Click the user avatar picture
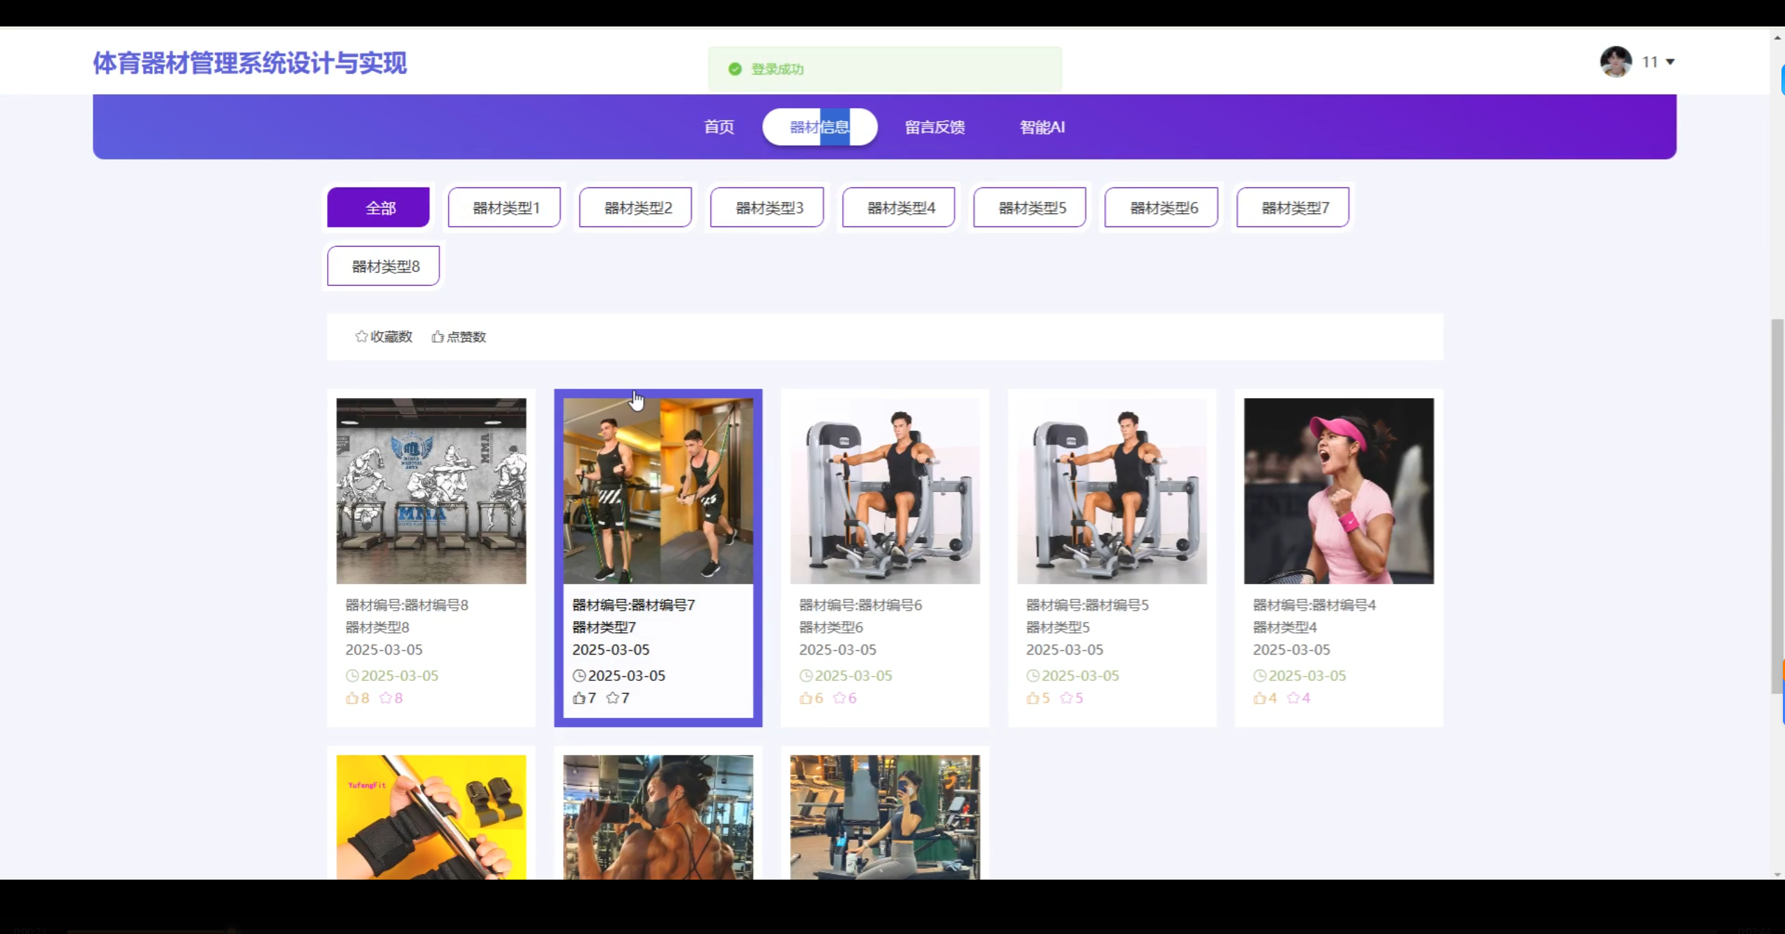 [x=1616, y=62]
